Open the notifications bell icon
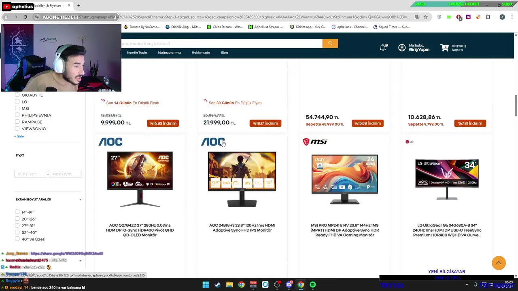The height and width of the screenshot is (291, 518). 383,48
